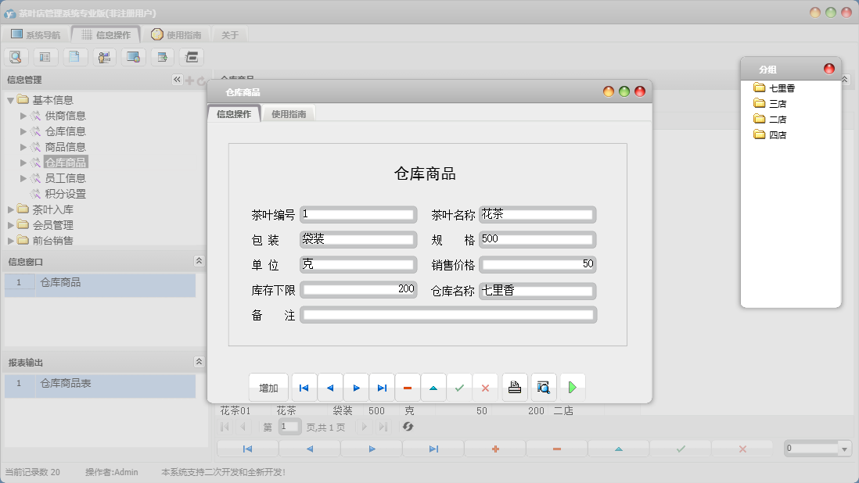Image resolution: width=859 pixels, height=483 pixels.
Task: Open the numeric dropdown at the bottom right
Action: 844,448
